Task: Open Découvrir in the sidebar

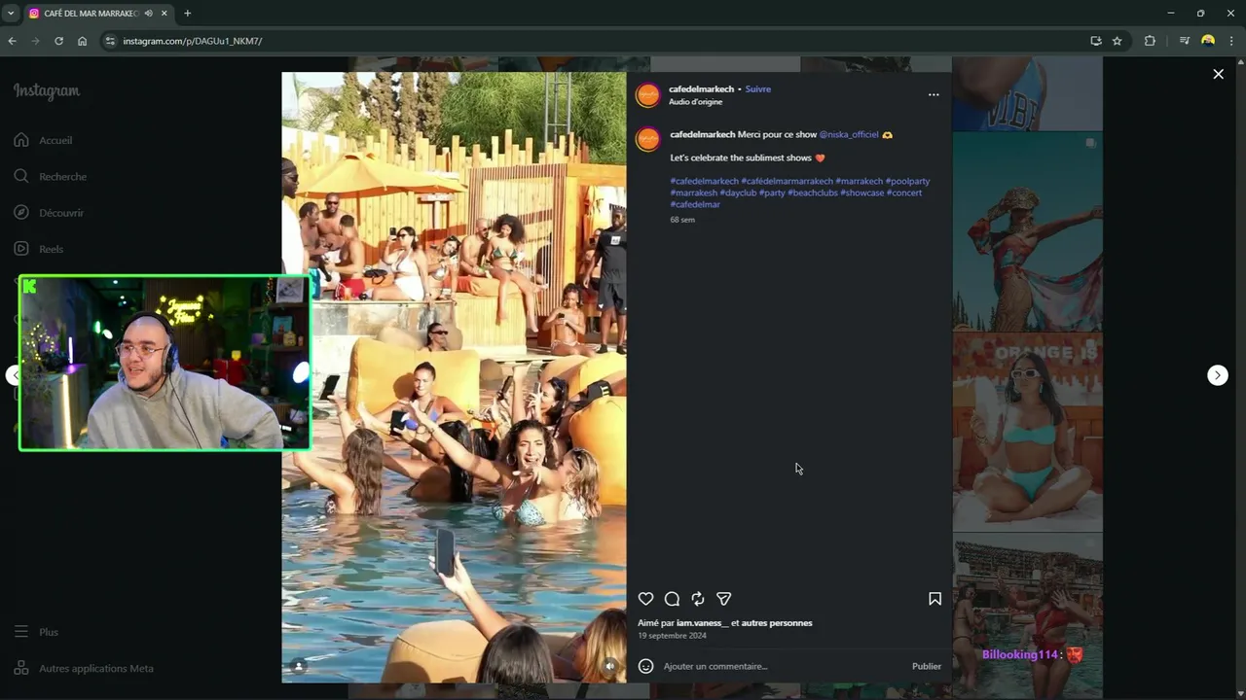Action: [49, 213]
